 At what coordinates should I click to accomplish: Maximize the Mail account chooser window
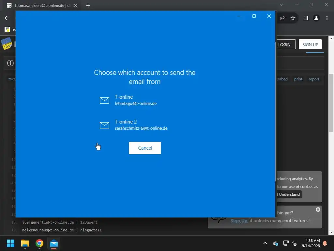click(254, 16)
